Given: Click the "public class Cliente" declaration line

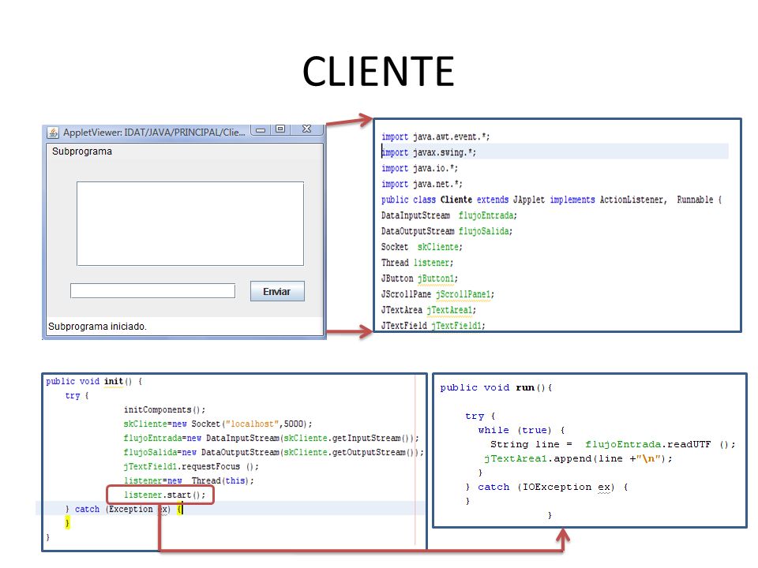Looking at the screenshot, I should 551,200.
